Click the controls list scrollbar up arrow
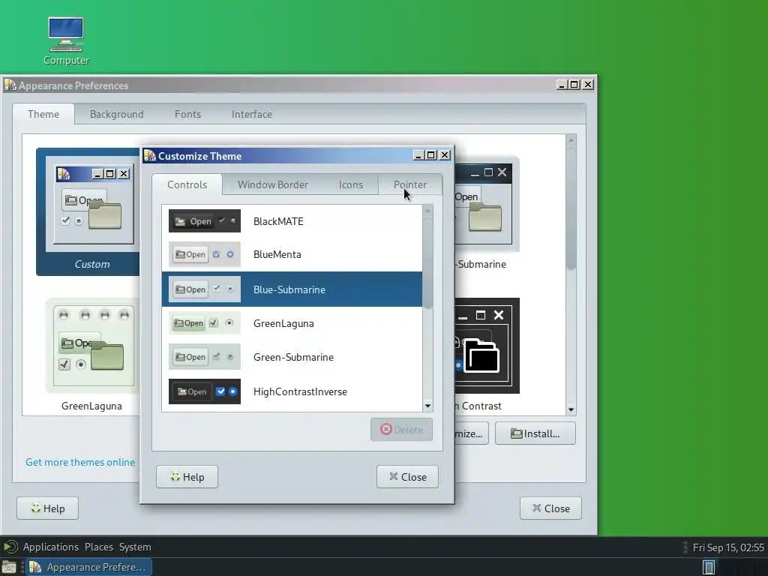The height and width of the screenshot is (576, 768). tap(427, 210)
